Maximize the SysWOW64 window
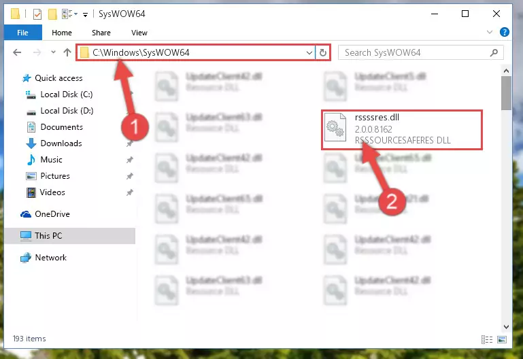Image resolution: width=523 pixels, height=359 pixels. tap(465, 14)
